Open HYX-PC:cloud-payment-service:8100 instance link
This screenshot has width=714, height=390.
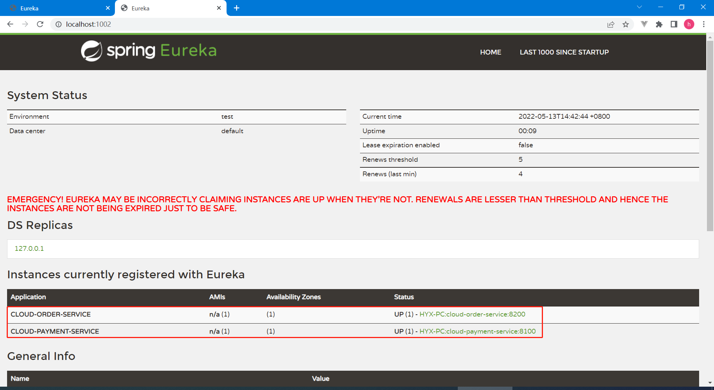(x=477, y=331)
